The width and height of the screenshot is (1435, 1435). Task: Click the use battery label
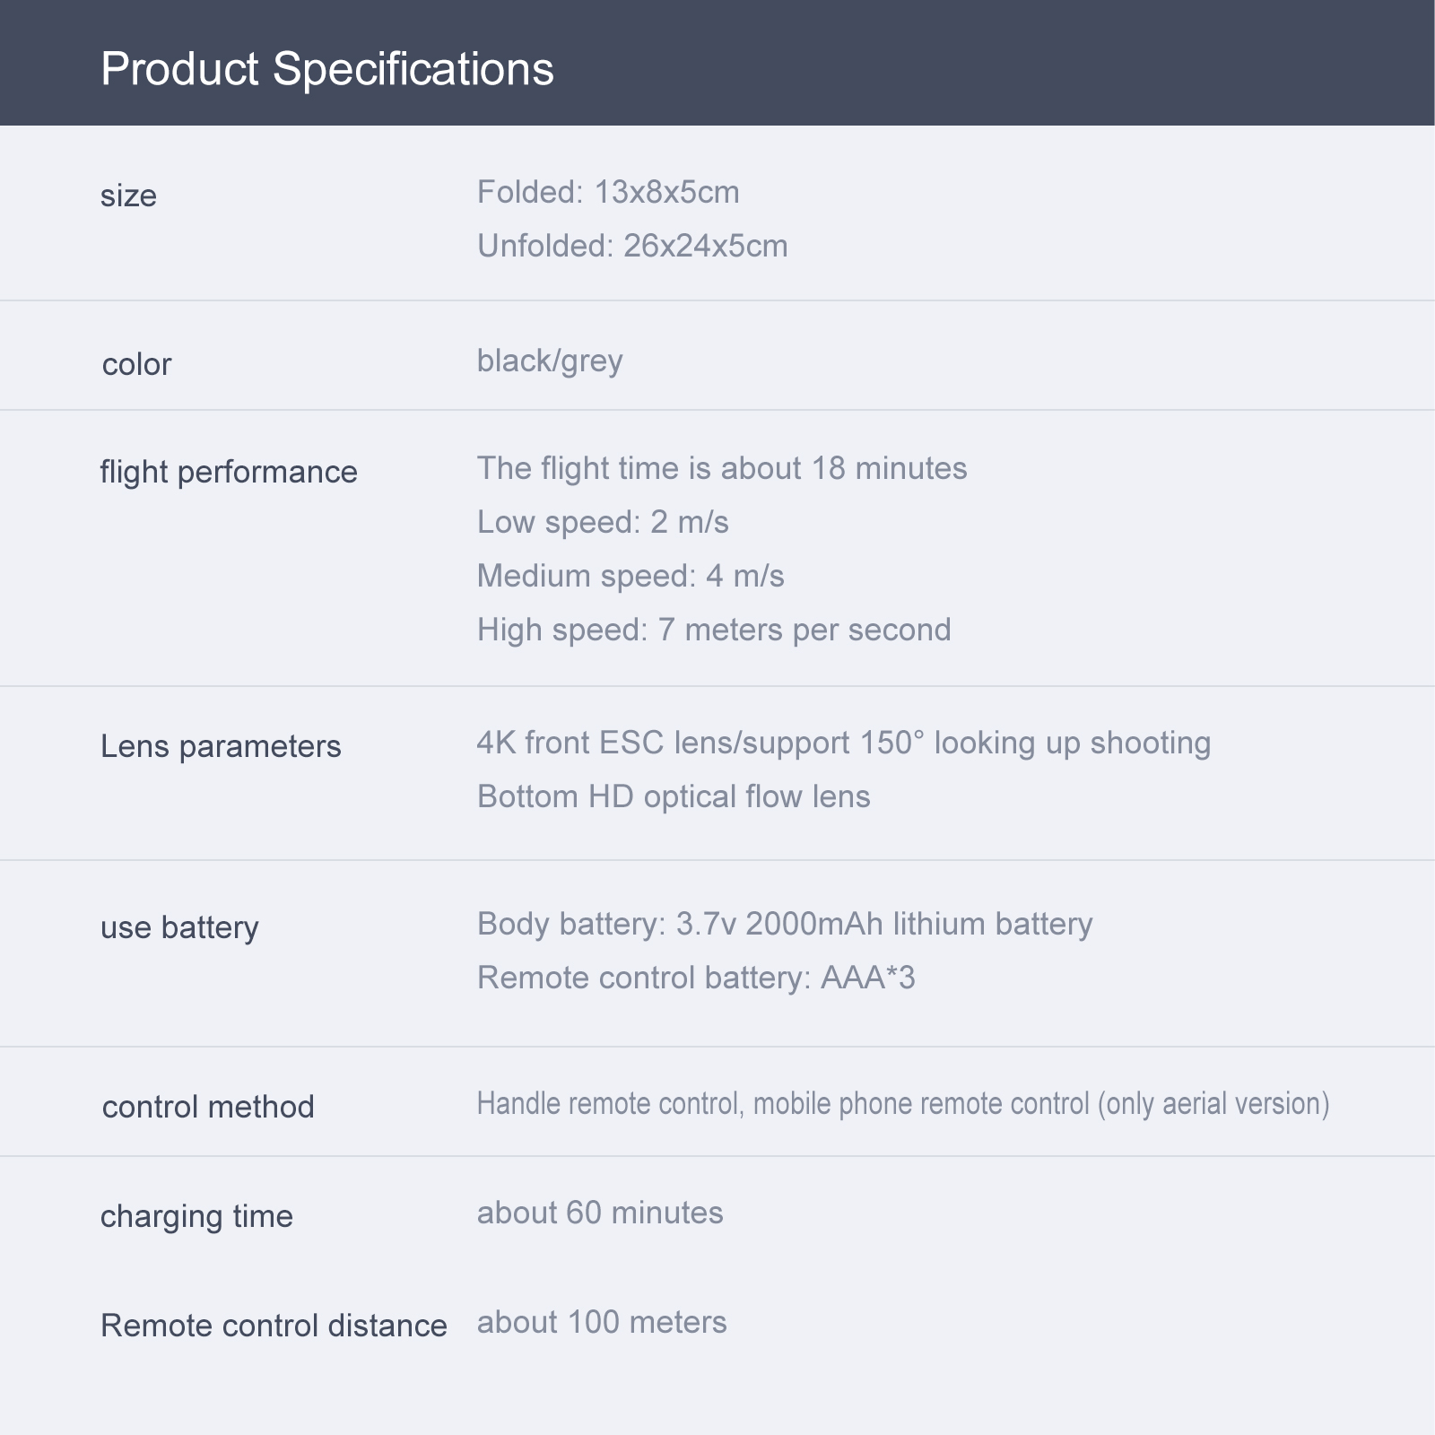[179, 927]
